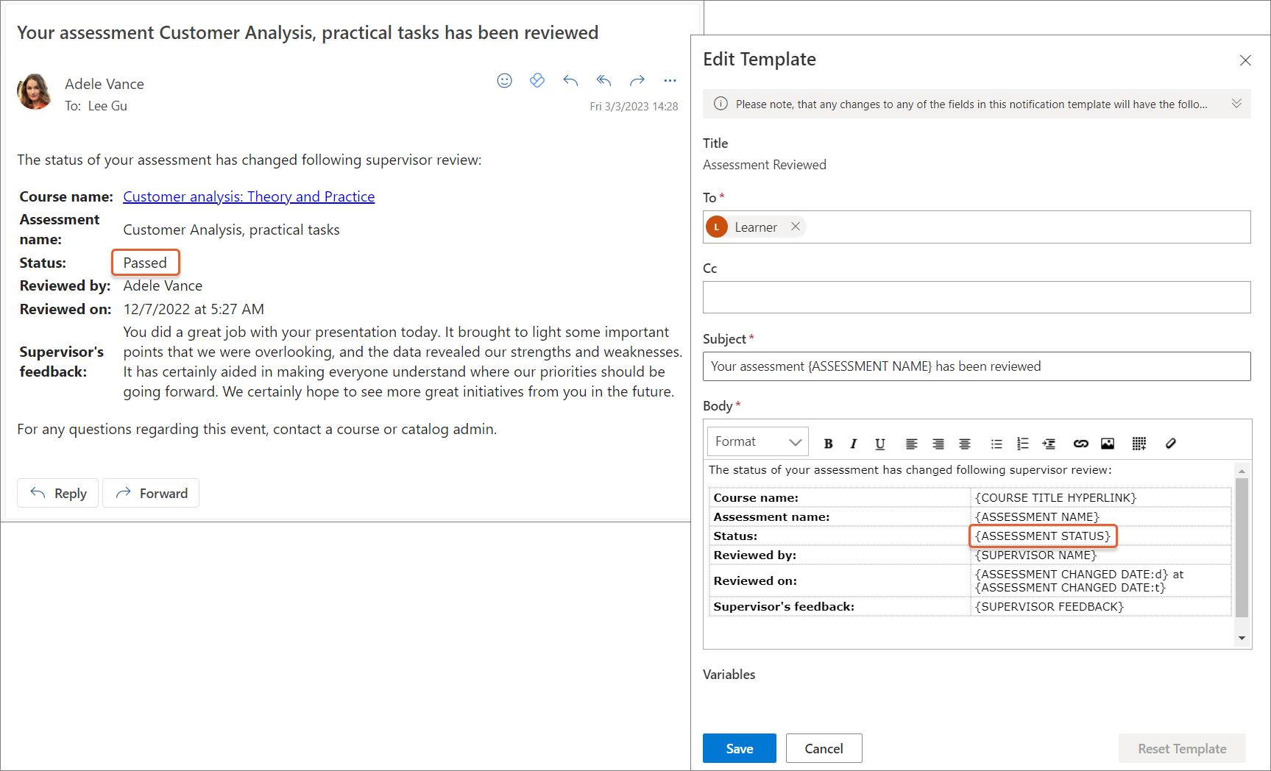The height and width of the screenshot is (771, 1271).
Task: Open the more actions ellipsis menu
Action: tap(670, 81)
